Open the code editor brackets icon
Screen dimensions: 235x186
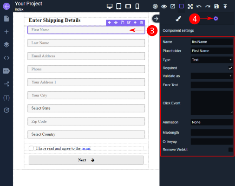pos(7,58)
